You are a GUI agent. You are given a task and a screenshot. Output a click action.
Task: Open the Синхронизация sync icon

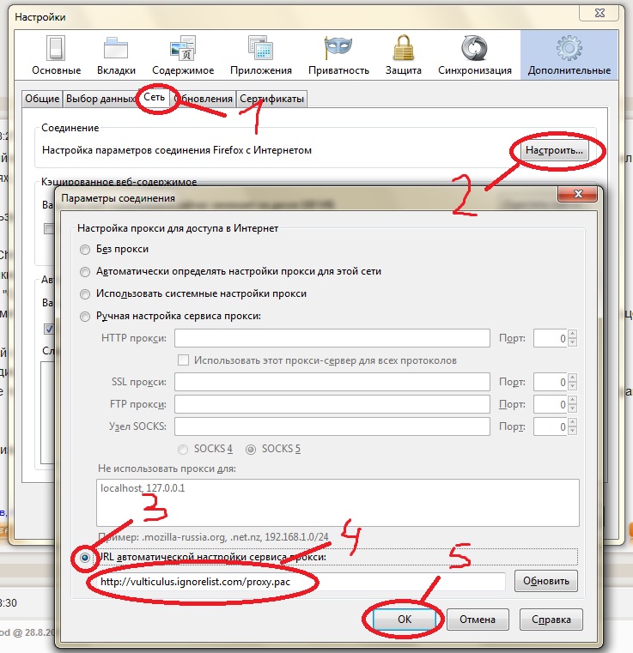tap(474, 50)
